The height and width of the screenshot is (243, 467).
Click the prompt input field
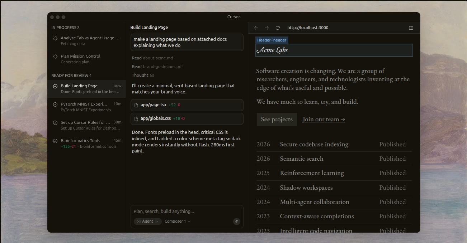tap(187, 212)
